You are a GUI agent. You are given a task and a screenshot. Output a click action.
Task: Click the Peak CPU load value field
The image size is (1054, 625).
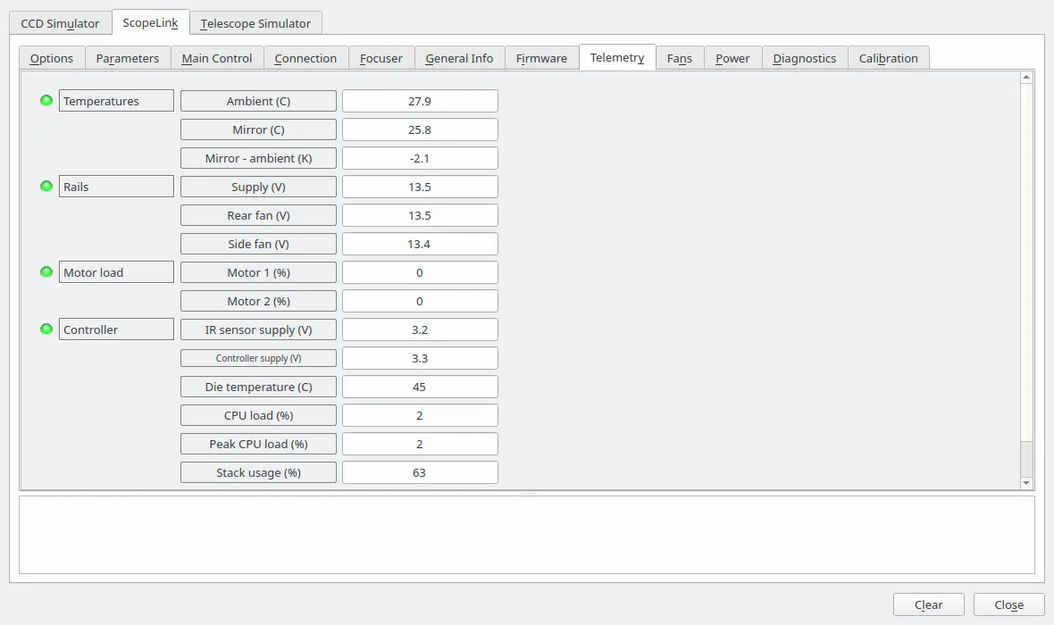tap(420, 444)
